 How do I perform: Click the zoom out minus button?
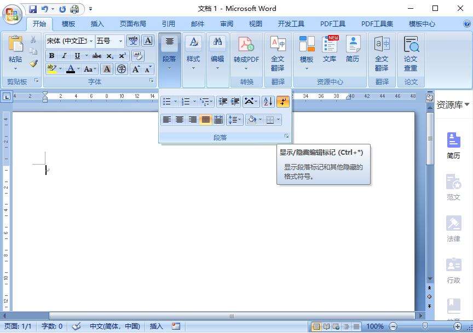pos(393,326)
